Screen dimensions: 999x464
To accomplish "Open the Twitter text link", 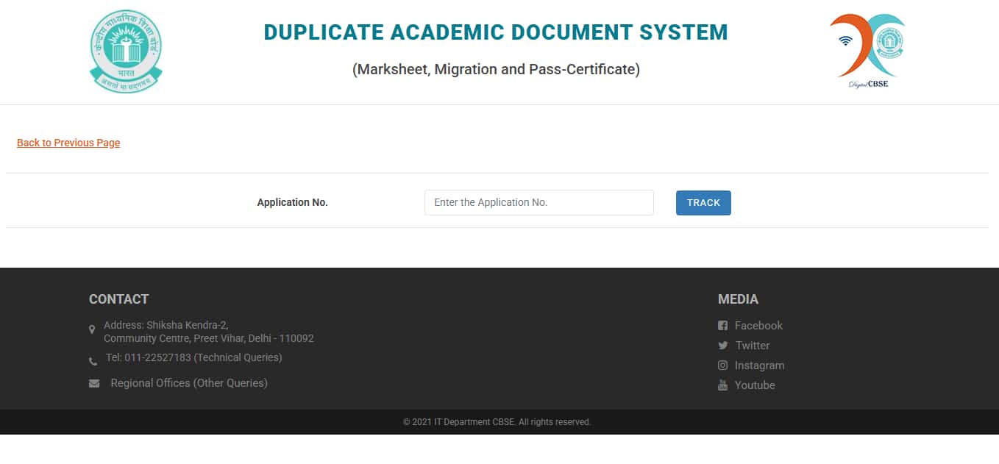I will pos(753,346).
